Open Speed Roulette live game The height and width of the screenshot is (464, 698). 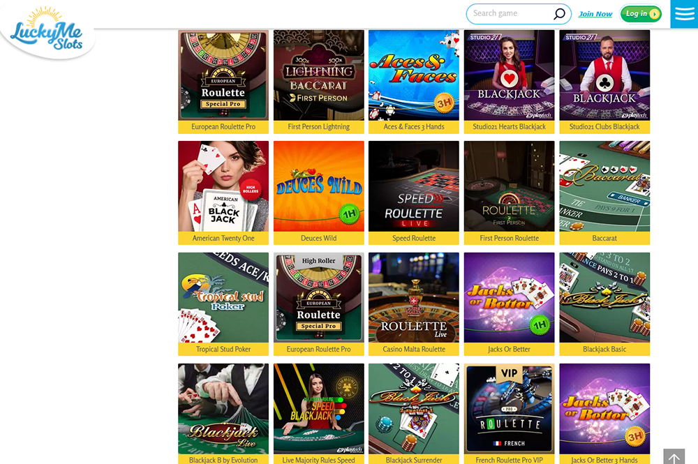pos(414,186)
